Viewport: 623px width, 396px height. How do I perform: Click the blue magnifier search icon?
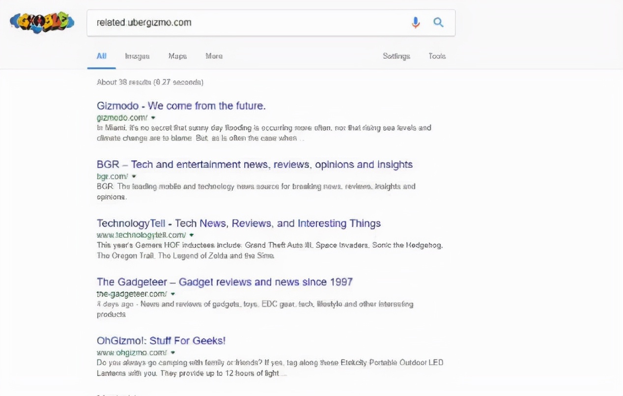coord(438,23)
